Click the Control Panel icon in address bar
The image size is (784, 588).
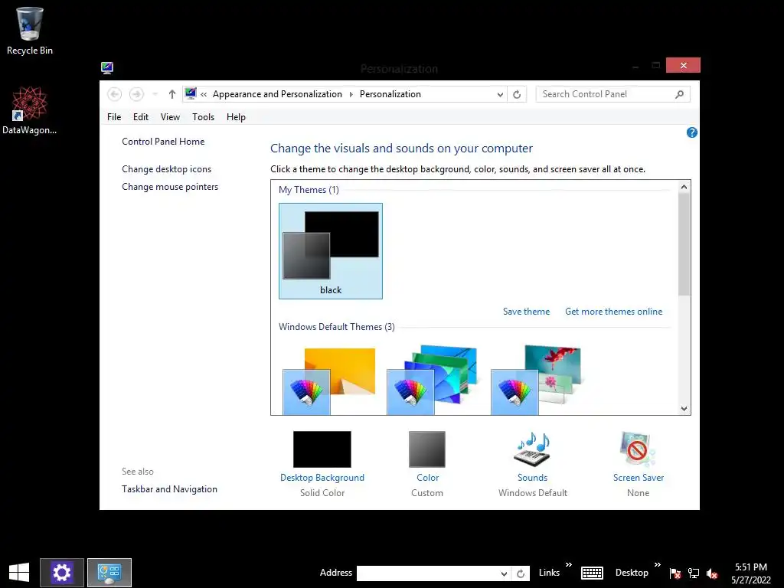pyautogui.click(x=191, y=93)
